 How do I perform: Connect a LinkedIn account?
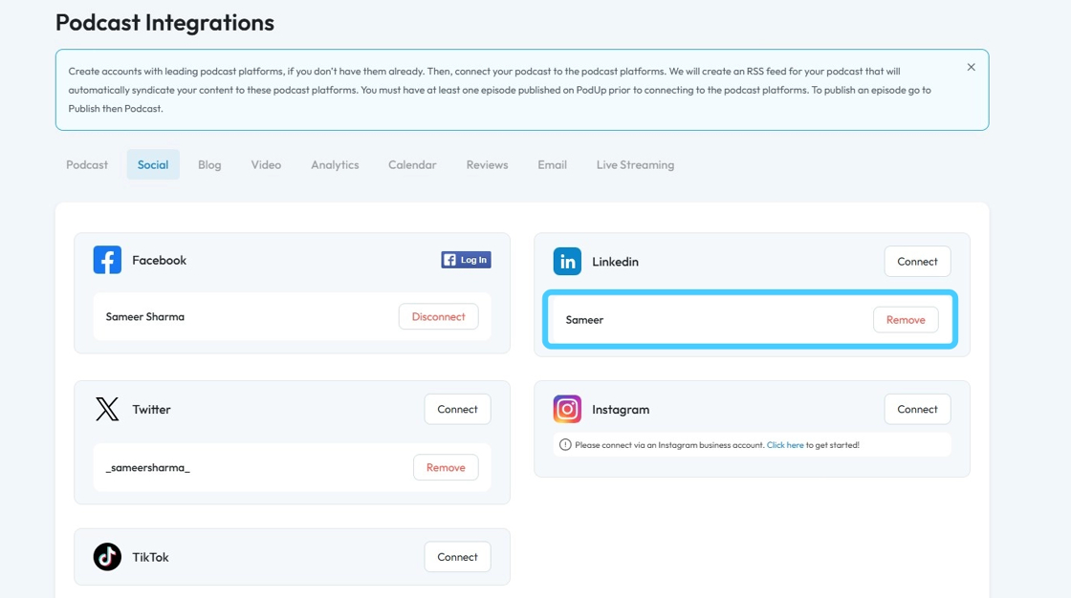pos(917,261)
